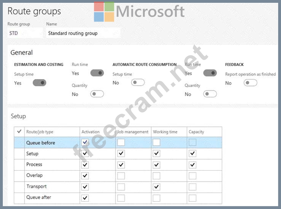This screenshot has width=281, height=209.
Task: Check Working time in the Overlap row
Action: tap(156, 176)
